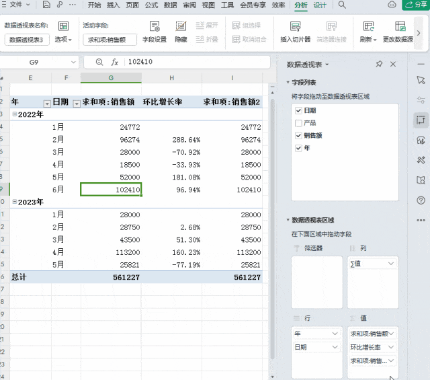
Task: Open the 选项 pivot table options icon
Action: tap(63, 32)
